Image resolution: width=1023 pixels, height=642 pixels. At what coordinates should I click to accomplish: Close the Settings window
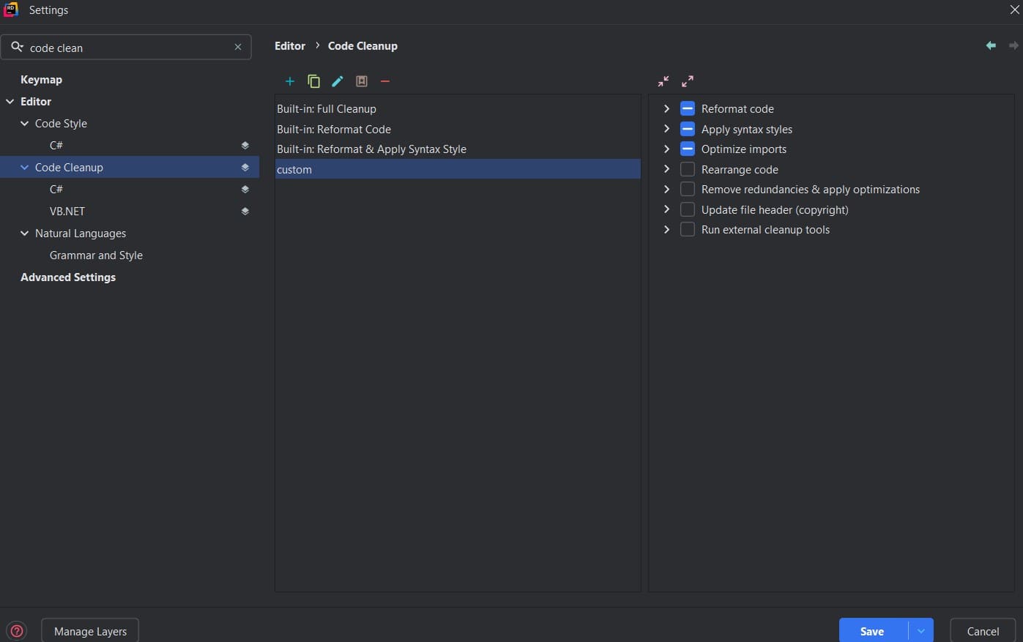(x=1014, y=10)
